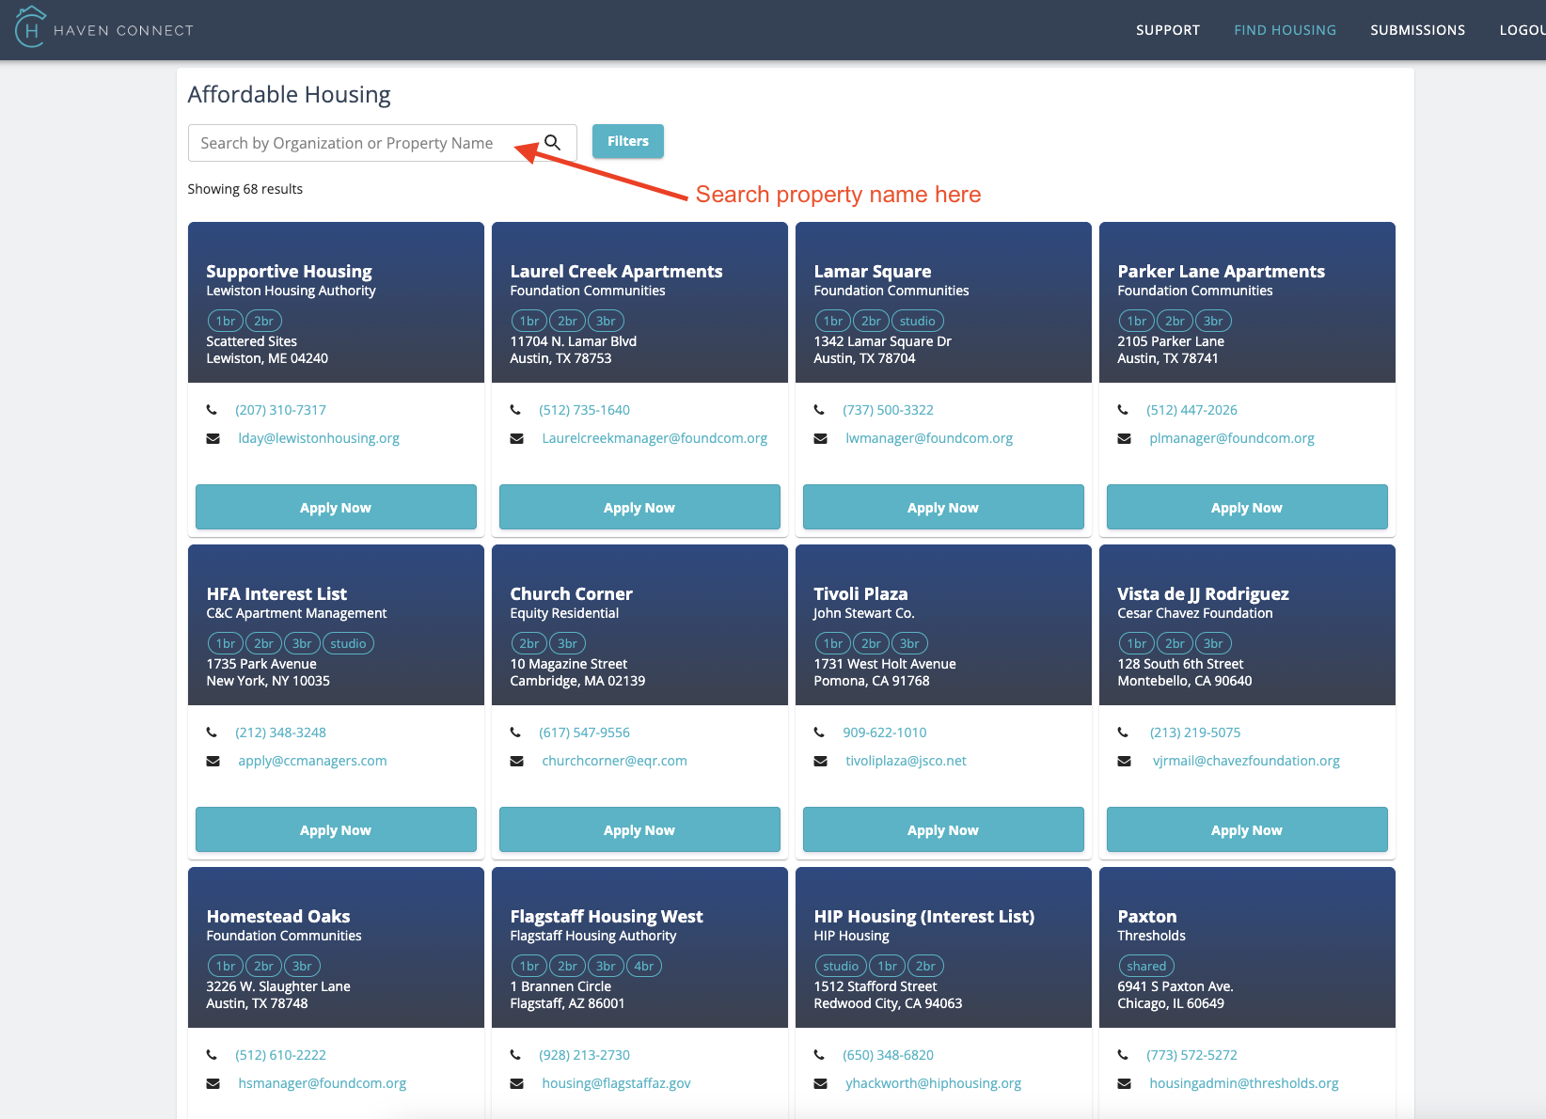The image size is (1546, 1119).
Task: Click envelope icon on Homestead Oaks card
Action: click(213, 1083)
